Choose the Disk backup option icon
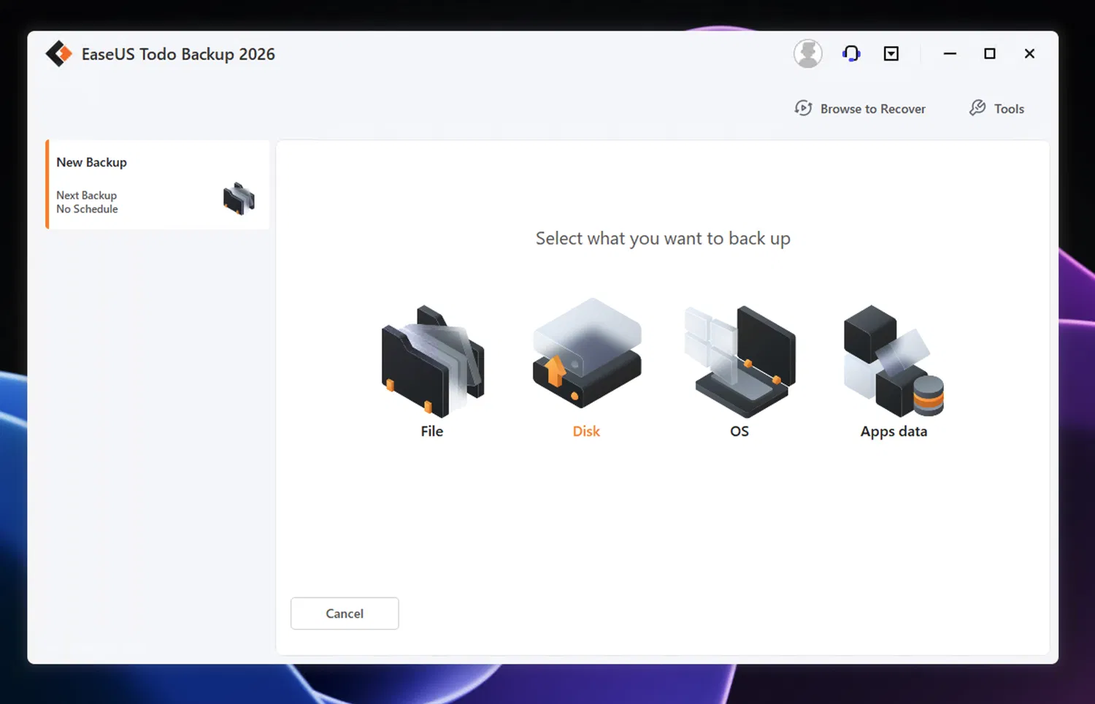This screenshot has width=1095, height=704. 587,353
